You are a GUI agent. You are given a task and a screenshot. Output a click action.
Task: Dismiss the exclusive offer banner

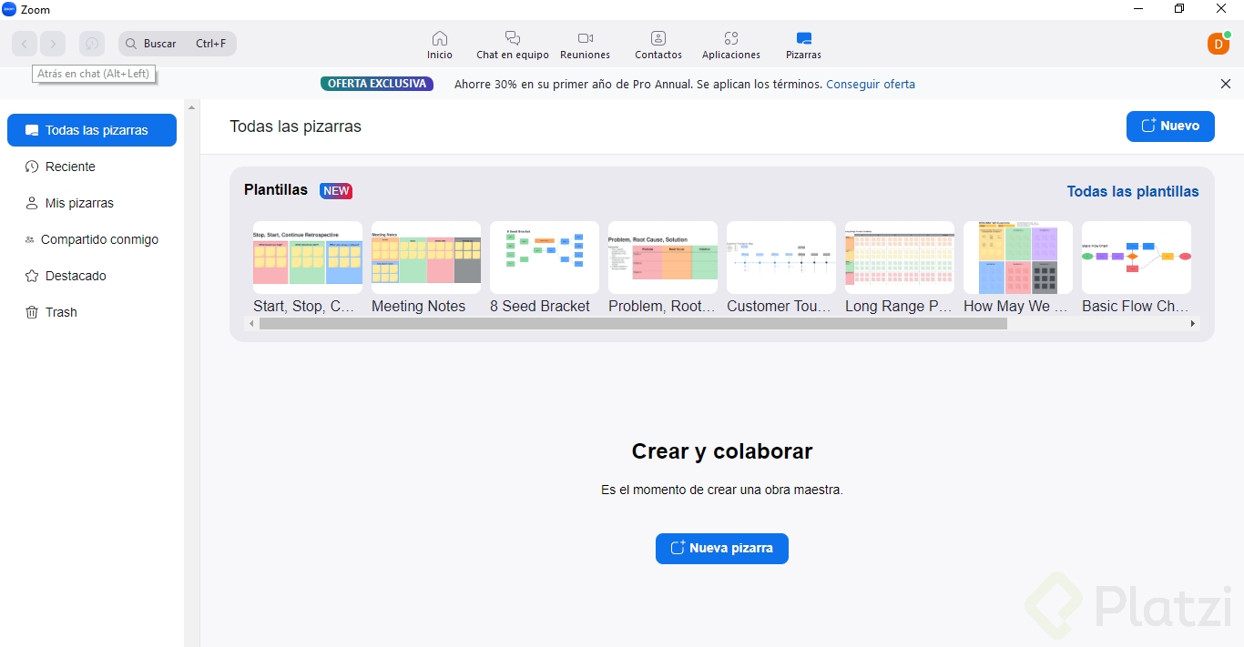pos(1226,84)
